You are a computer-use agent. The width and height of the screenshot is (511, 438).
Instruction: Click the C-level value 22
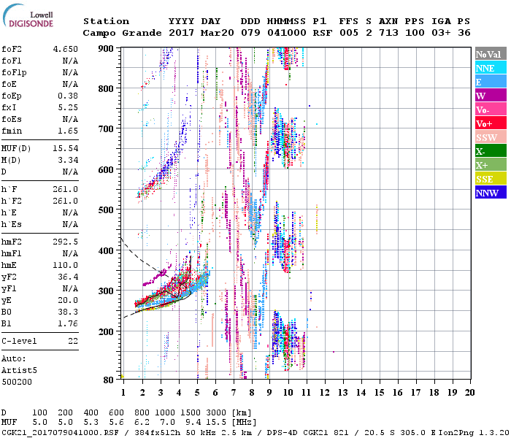pos(73,342)
